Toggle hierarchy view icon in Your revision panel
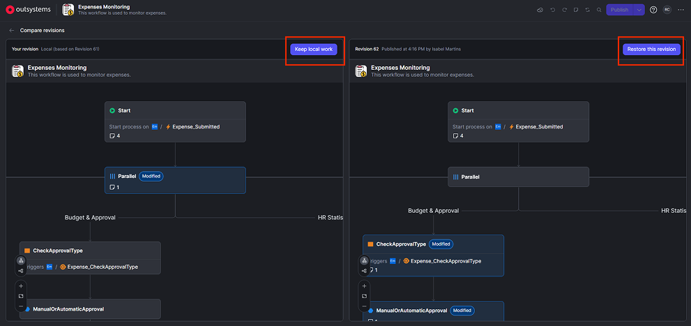This screenshot has height=326, width=691. point(21,261)
